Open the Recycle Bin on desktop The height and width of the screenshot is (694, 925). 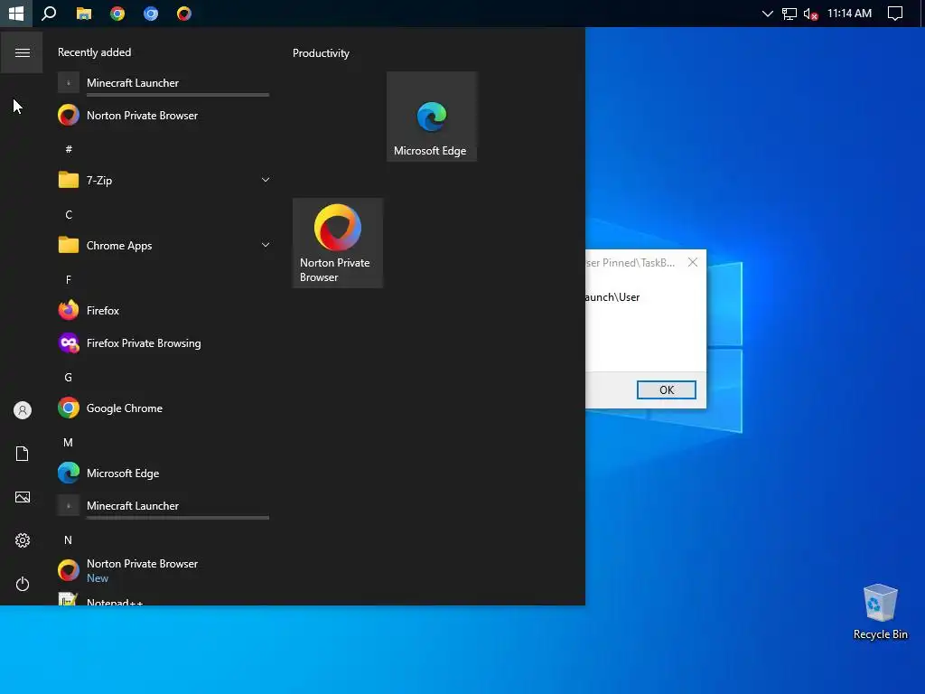880,612
